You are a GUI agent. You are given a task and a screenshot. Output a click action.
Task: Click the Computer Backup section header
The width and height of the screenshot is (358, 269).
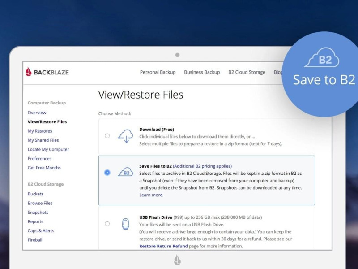[x=47, y=103]
